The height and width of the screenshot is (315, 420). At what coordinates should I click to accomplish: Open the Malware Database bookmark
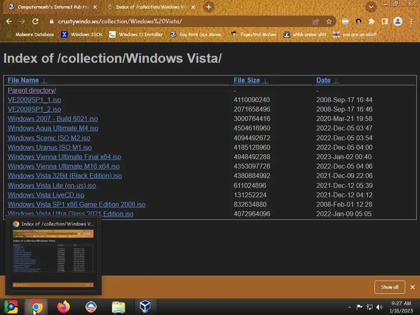tap(31, 34)
